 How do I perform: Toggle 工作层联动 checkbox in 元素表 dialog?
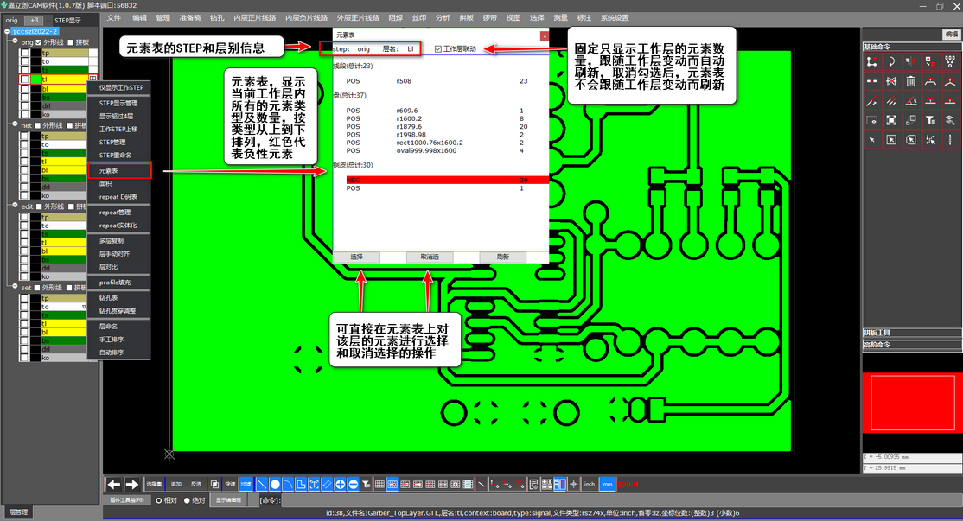coord(438,49)
